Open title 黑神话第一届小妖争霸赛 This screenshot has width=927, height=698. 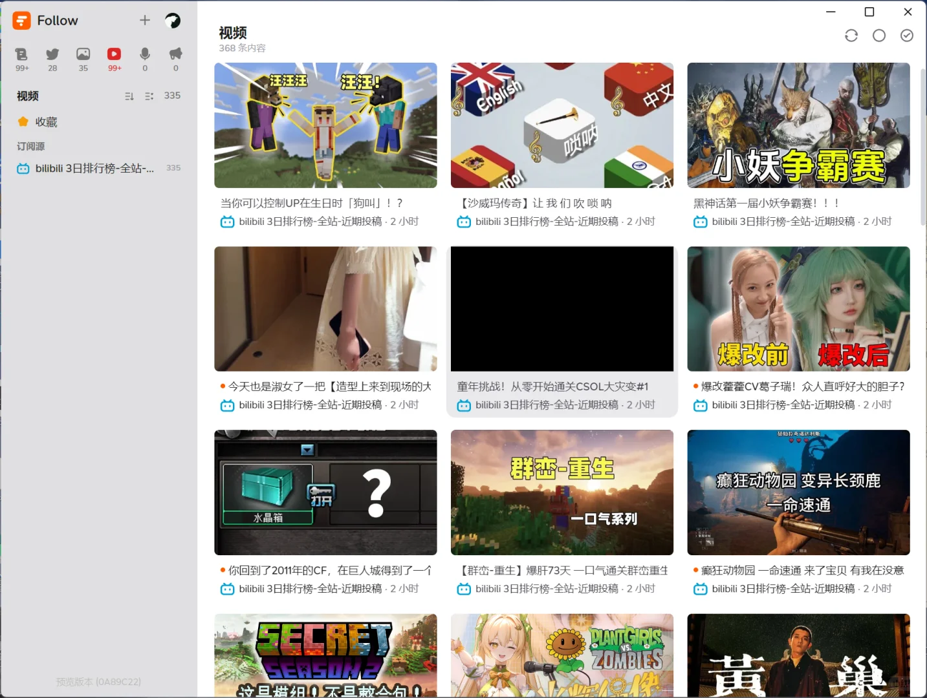click(767, 204)
